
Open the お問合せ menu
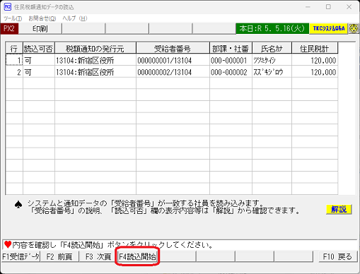click(42, 18)
